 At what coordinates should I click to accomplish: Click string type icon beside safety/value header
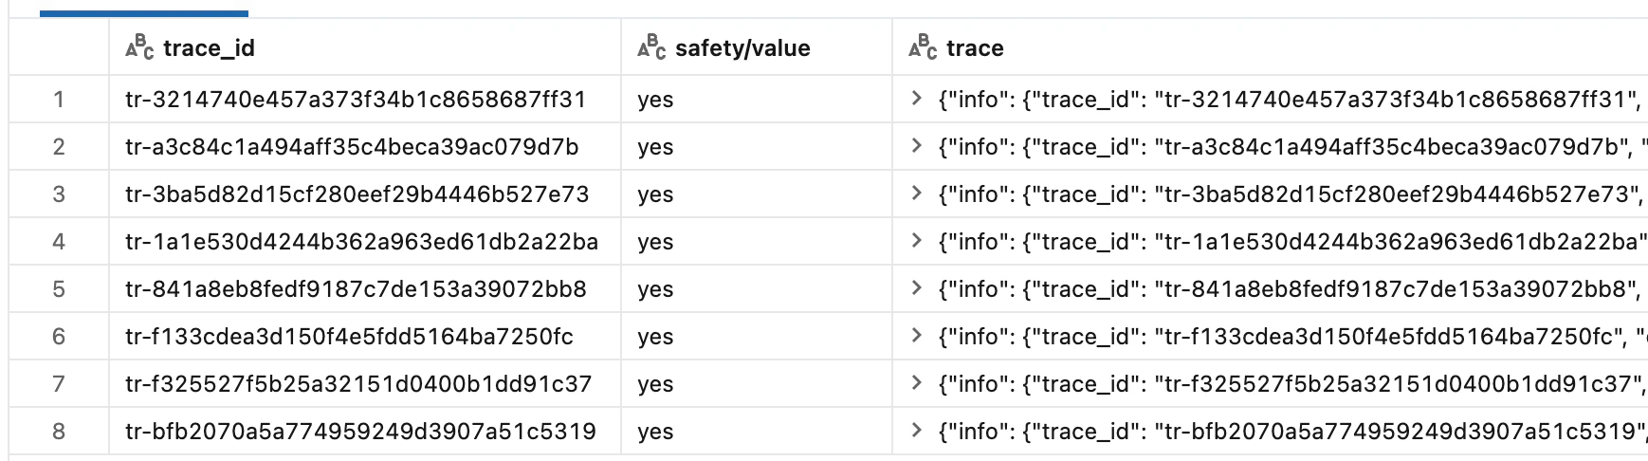pos(651,47)
